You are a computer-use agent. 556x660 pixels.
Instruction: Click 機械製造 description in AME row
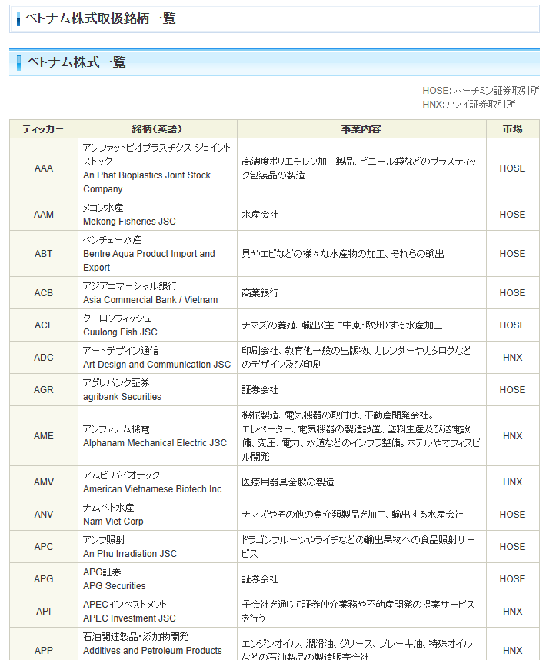361,435
